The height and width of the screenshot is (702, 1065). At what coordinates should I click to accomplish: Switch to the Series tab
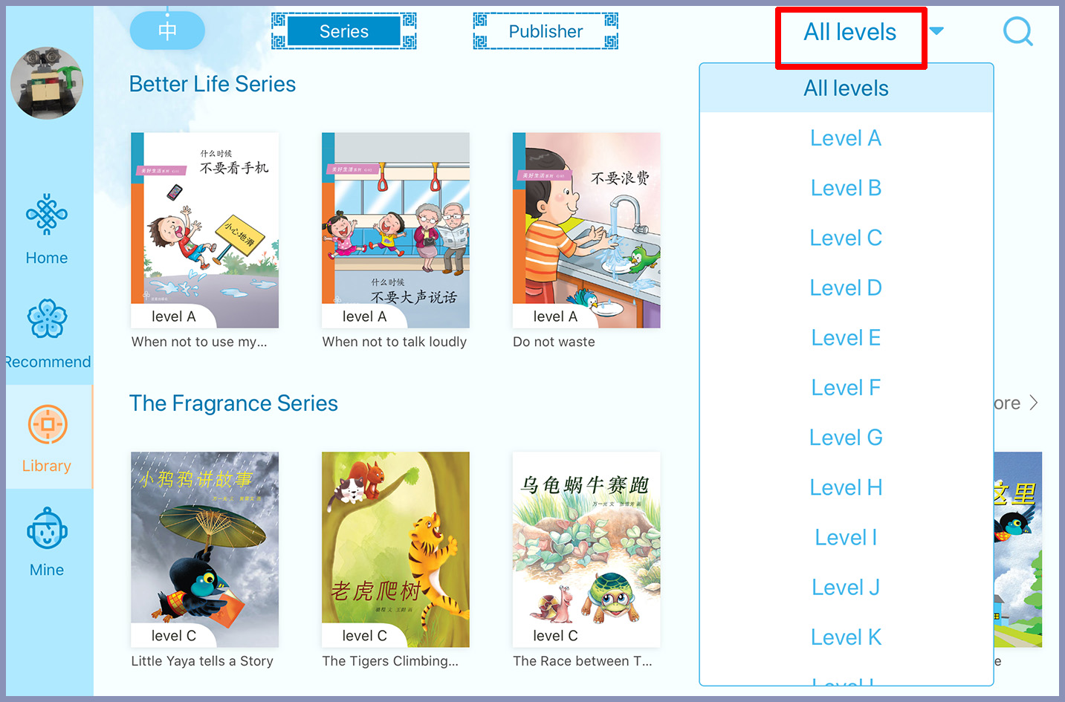pos(344,31)
